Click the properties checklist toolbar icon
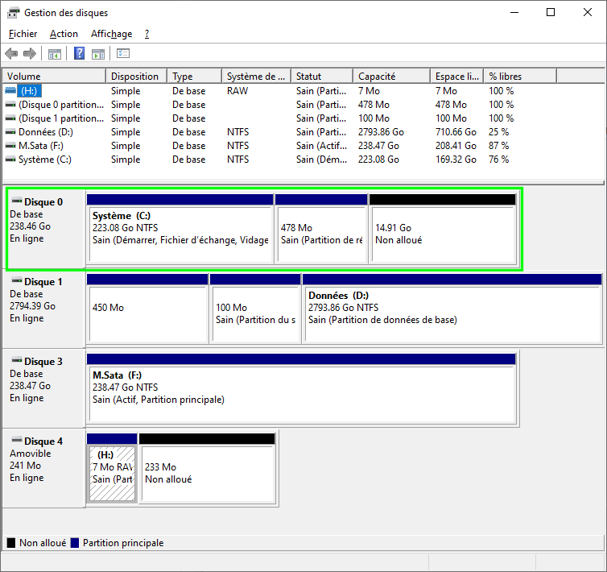This screenshot has width=607, height=572. coord(123,54)
